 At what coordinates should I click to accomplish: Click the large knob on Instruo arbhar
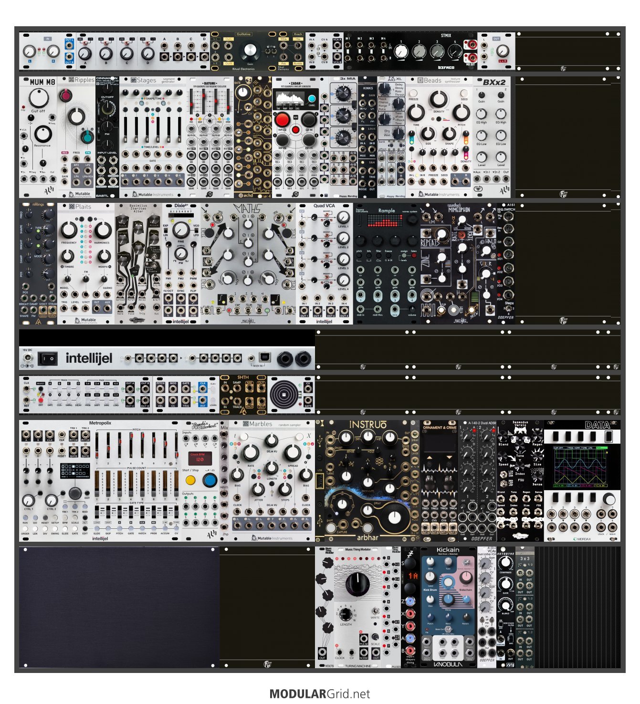click(394, 517)
